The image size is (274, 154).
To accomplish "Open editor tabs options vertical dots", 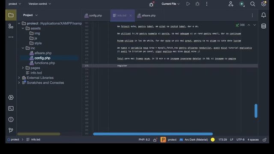I will [252, 15].
